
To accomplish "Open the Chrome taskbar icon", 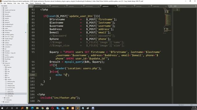I will pyautogui.click(x=42, y=108).
